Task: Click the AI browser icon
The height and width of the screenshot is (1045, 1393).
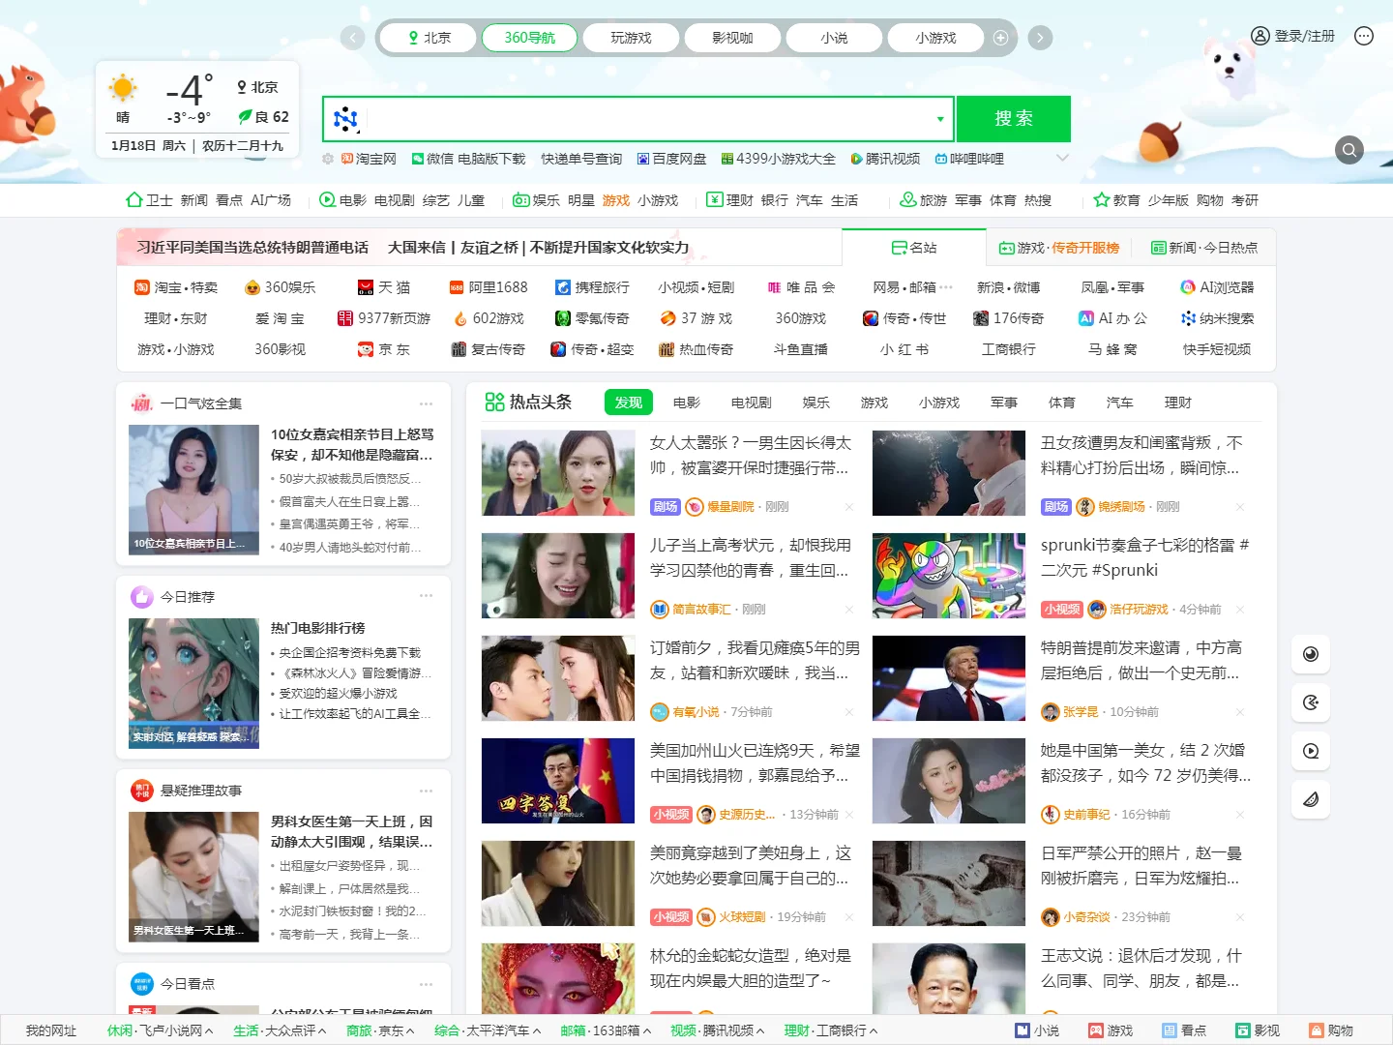Action: 1188,287
